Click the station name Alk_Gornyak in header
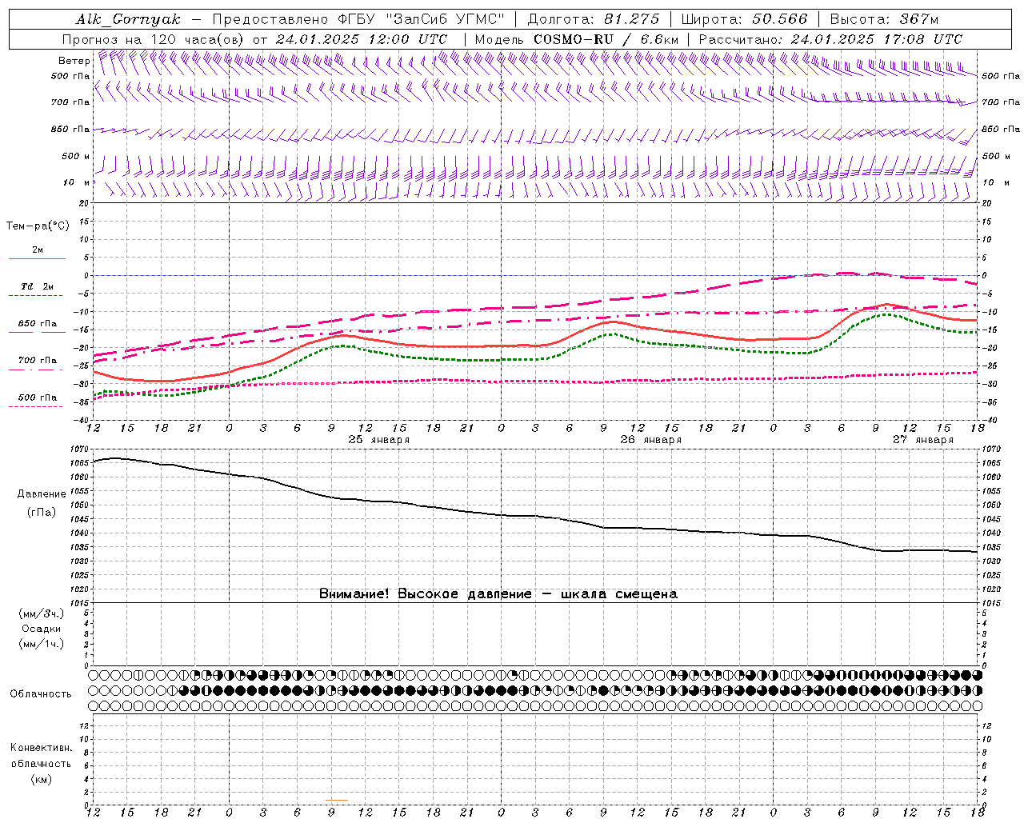Image resolution: width=1024 pixels, height=819 pixels. click(129, 19)
